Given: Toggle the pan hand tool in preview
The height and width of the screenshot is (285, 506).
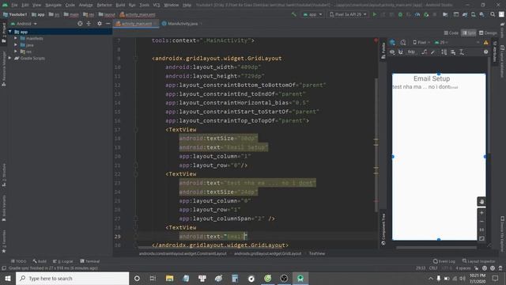Looking at the screenshot, I should point(481,202).
